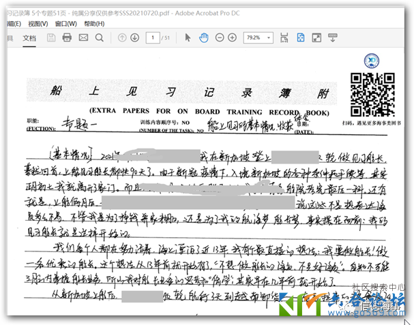The height and width of the screenshot is (325, 414).
Task: Print the document with printer icon
Action: 67,37
